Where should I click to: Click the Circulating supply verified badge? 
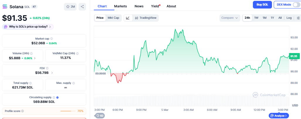coord(57,97)
